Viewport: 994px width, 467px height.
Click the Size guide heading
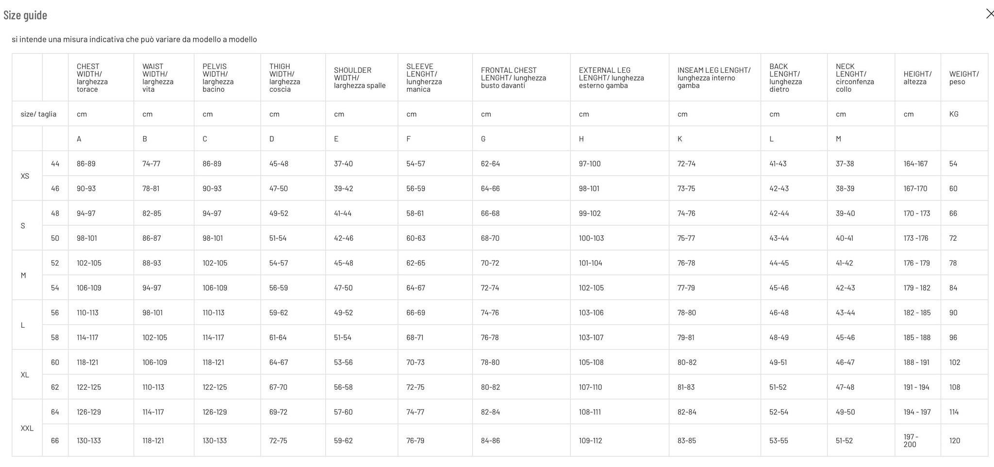[25, 15]
